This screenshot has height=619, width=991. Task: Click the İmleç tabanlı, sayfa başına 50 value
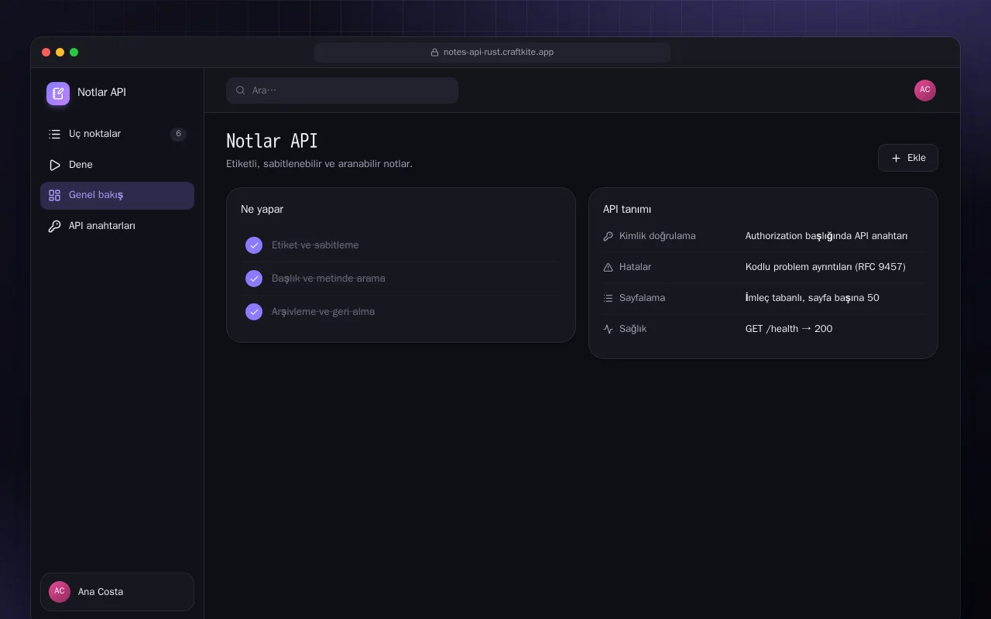pyautogui.click(x=812, y=298)
